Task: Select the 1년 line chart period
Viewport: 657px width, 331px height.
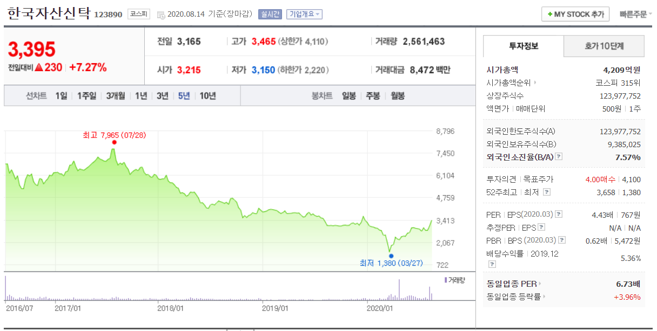Action: click(x=141, y=96)
